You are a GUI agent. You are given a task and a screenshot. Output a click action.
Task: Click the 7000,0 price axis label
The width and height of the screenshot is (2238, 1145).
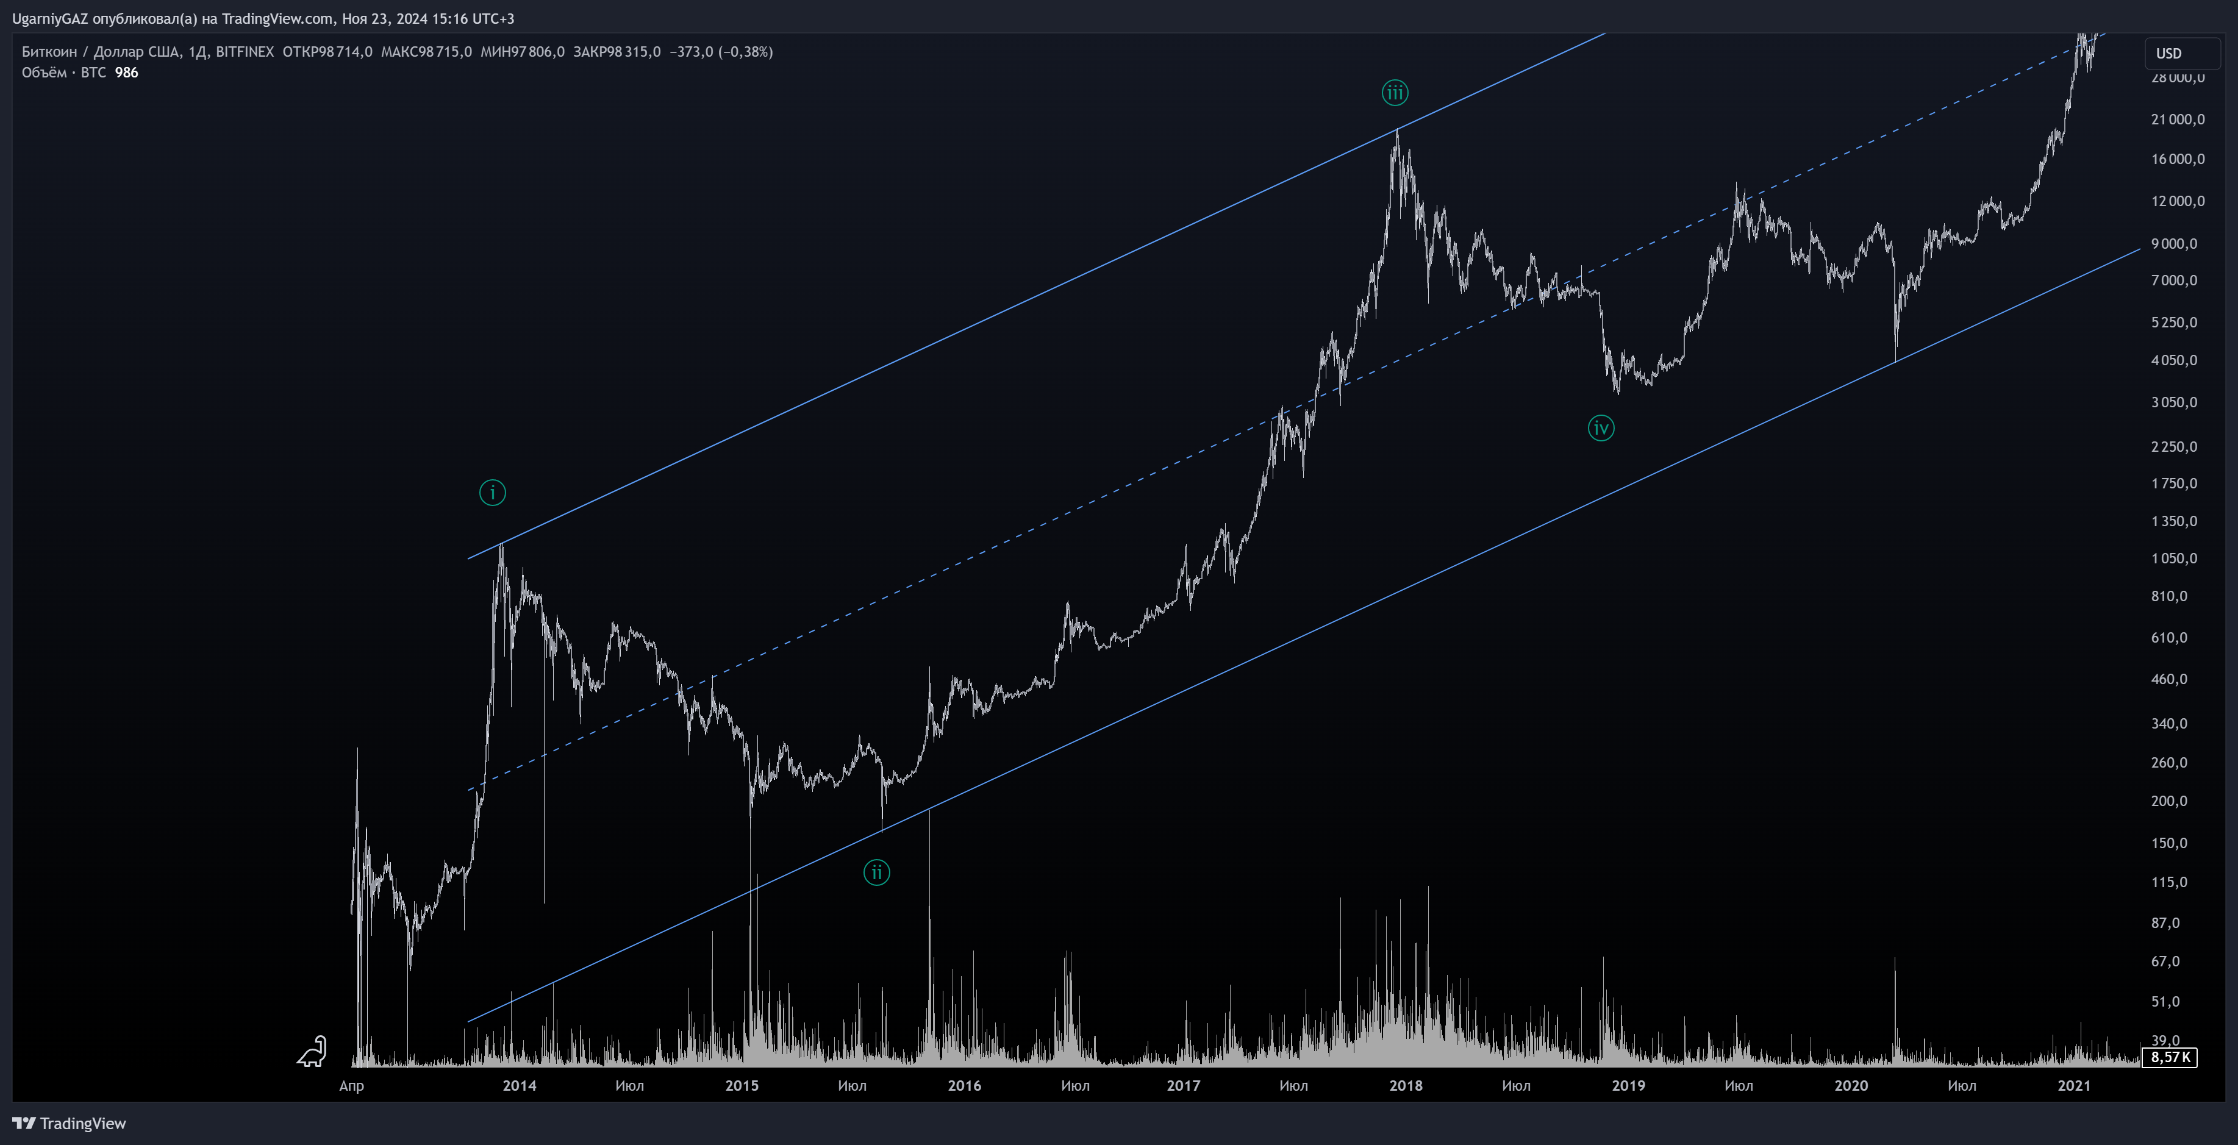[x=2174, y=280]
